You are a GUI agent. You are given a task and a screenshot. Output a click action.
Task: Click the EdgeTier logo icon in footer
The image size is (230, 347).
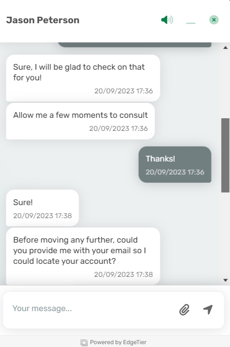[x=84, y=343]
